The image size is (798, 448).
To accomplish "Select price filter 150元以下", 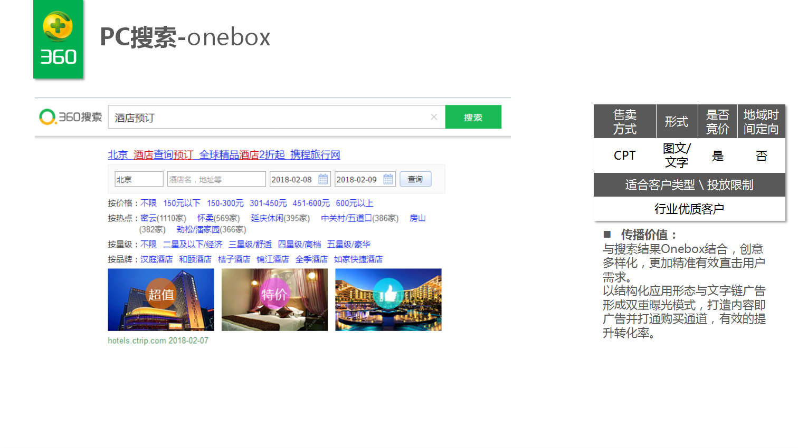I will (x=182, y=203).
